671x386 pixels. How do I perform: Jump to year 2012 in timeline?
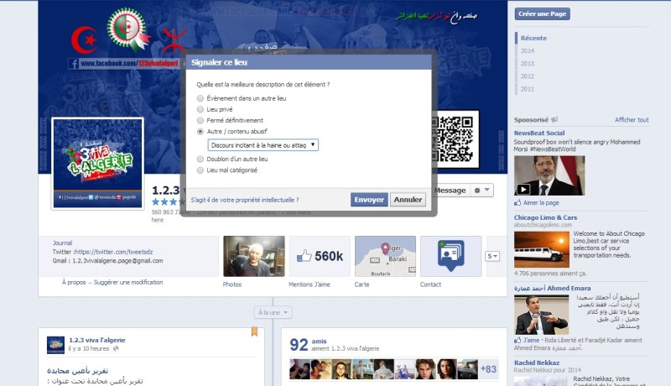(528, 76)
